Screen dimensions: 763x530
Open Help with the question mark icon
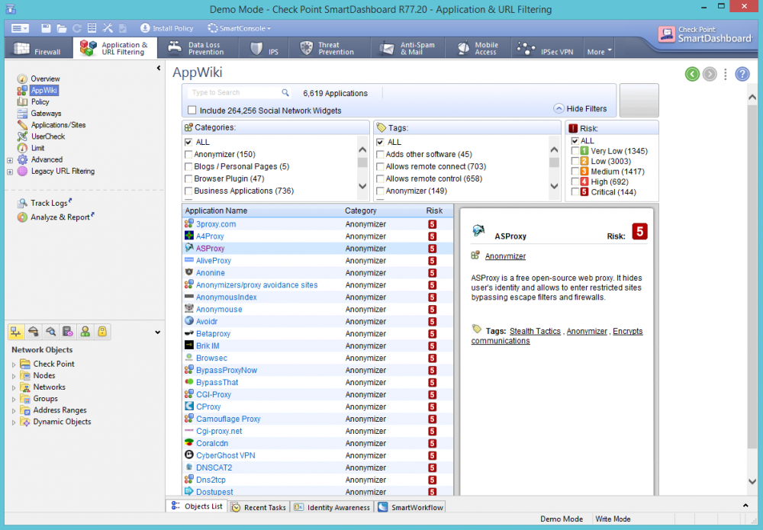pyautogui.click(x=742, y=74)
